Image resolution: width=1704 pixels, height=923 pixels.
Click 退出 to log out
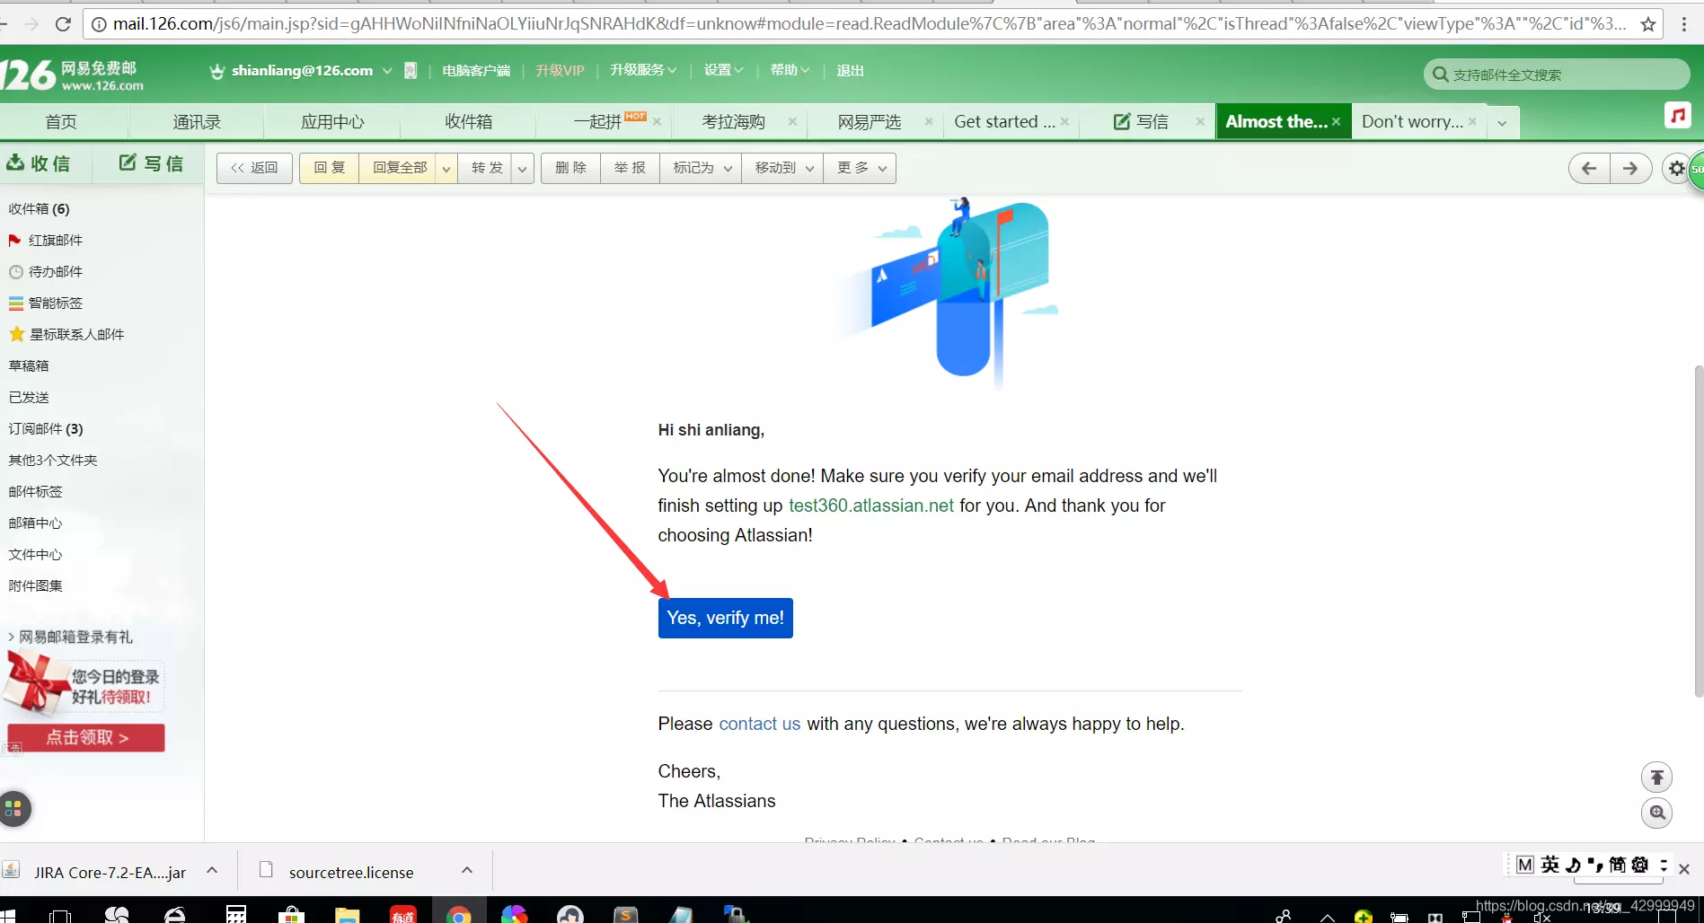point(850,70)
